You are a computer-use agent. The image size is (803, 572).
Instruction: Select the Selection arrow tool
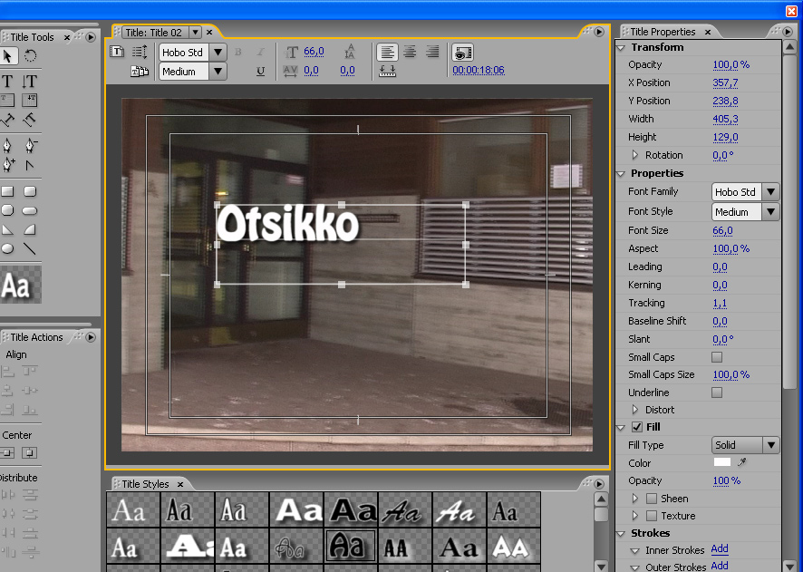[x=7, y=56]
